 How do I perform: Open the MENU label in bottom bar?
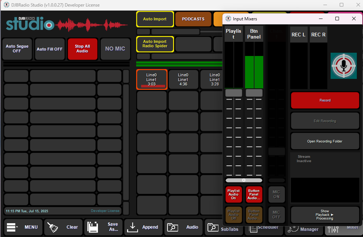pos(31,227)
